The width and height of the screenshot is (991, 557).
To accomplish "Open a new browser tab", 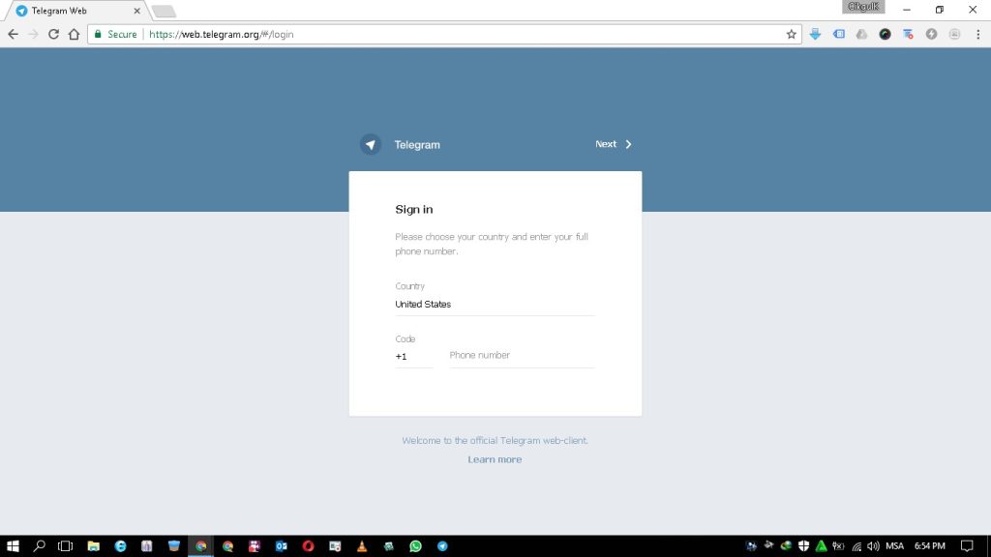I will 164,12.
